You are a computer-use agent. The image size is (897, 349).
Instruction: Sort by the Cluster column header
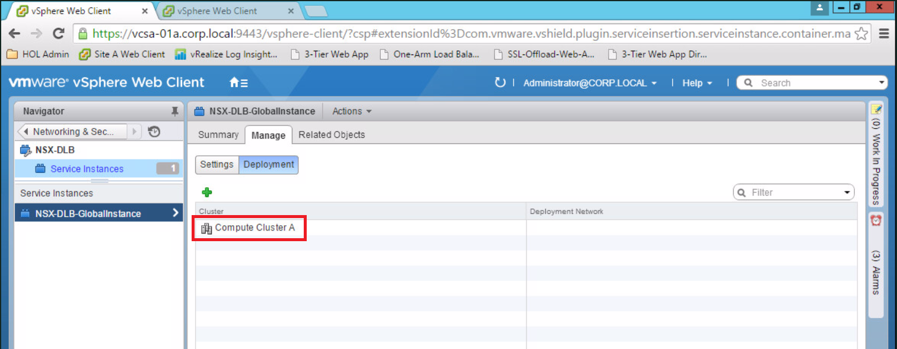361,212
